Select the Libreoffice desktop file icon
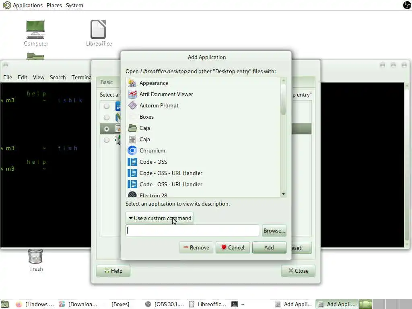 [99, 33]
